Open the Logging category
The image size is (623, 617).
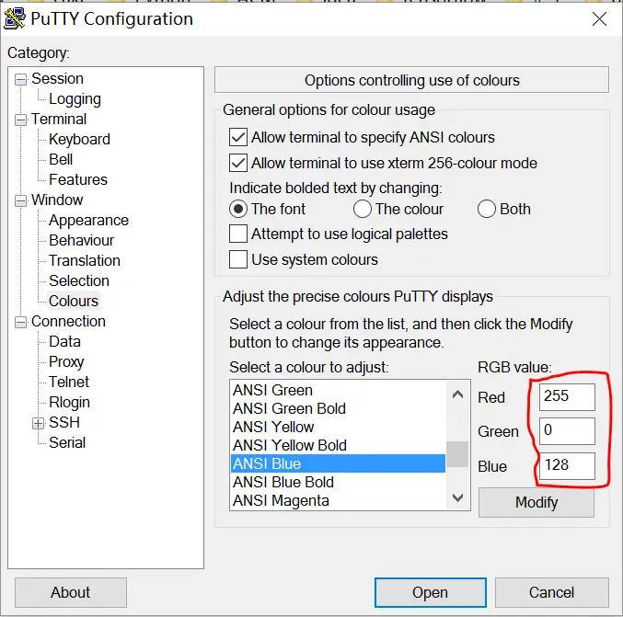[x=75, y=99]
